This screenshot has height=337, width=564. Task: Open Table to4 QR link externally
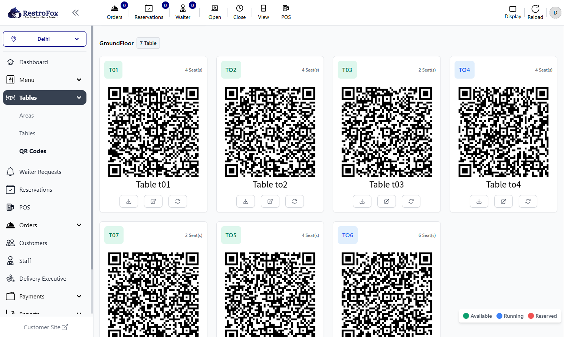click(x=504, y=201)
